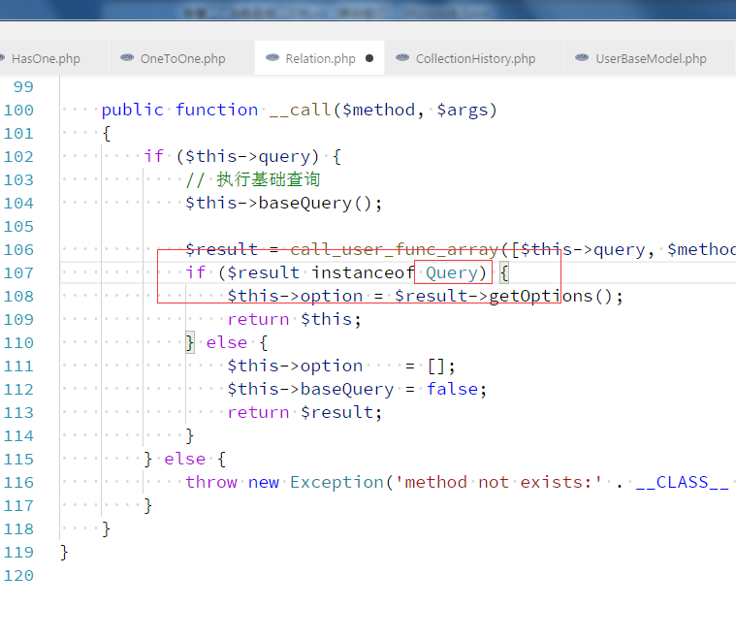Click line number 107 in the gutter

[x=18, y=272]
